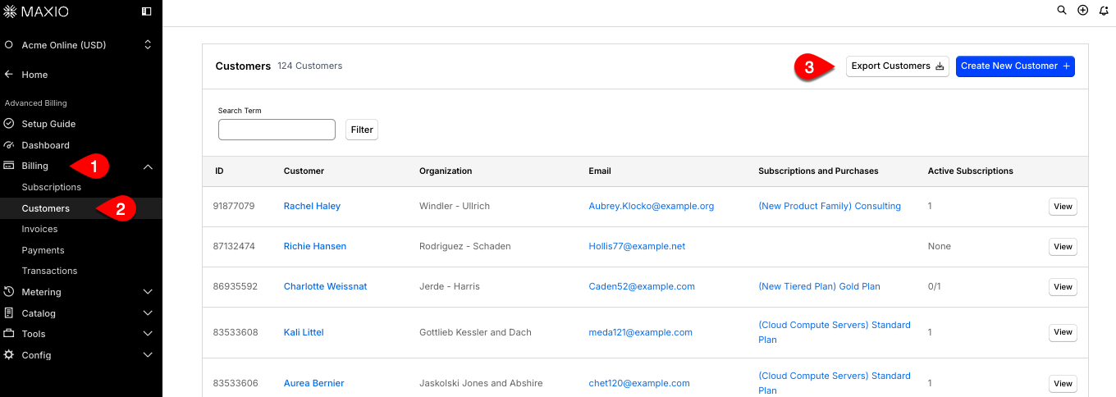This screenshot has width=1116, height=397.
Task: Open the search magnifier icon
Action: [x=1062, y=11]
